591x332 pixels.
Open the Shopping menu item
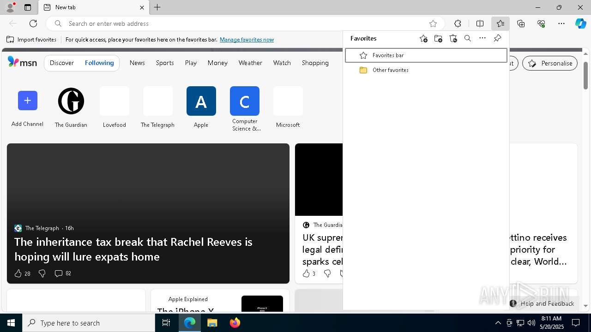(315, 63)
